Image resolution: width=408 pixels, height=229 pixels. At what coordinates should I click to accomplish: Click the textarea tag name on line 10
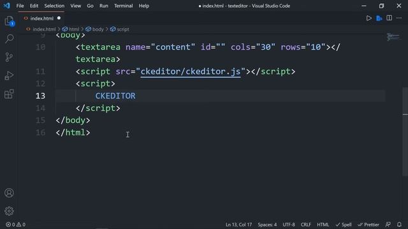point(101,47)
